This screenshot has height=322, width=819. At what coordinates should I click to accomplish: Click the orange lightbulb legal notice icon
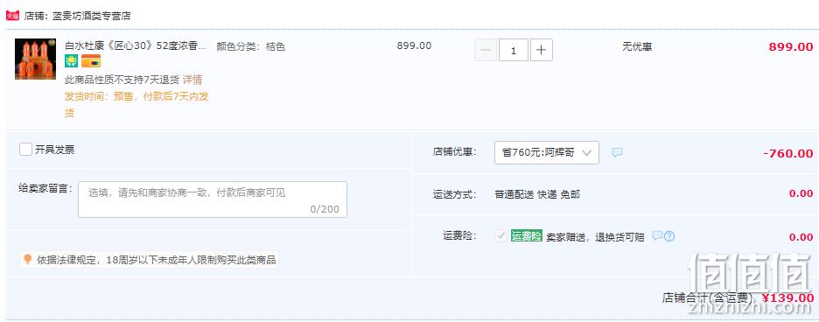pos(28,259)
